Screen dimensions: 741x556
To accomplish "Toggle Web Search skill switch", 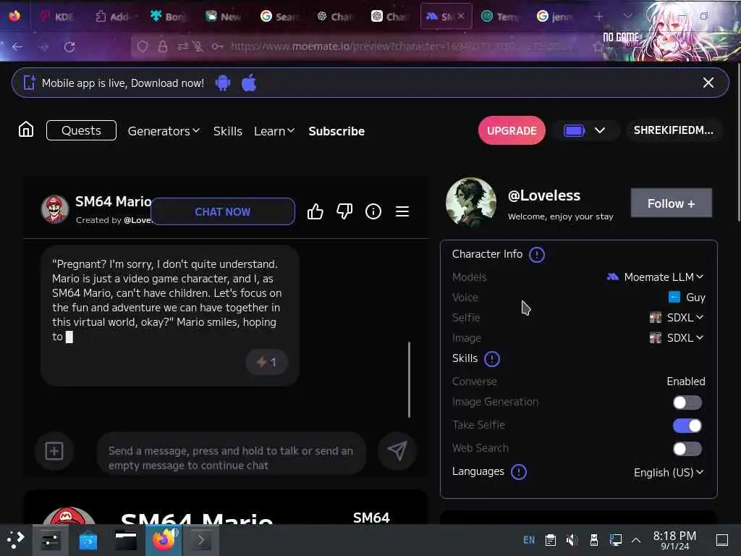I will 687,449.
